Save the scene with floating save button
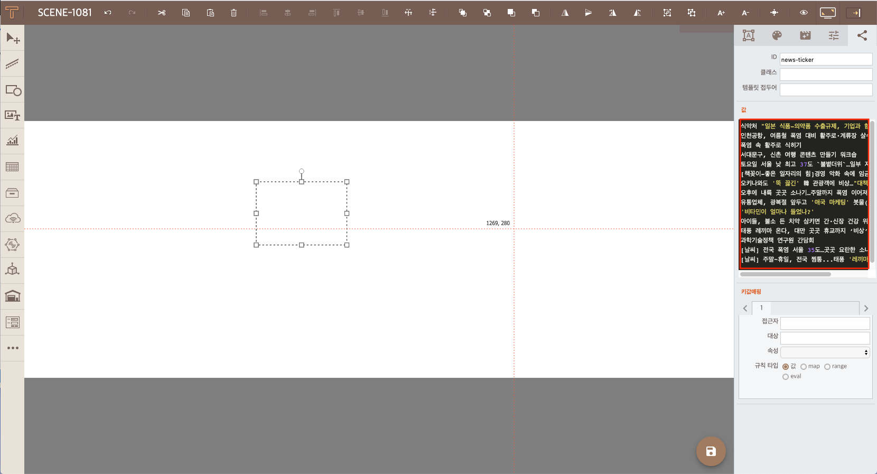Image resolution: width=877 pixels, height=474 pixels. pyautogui.click(x=711, y=451)
